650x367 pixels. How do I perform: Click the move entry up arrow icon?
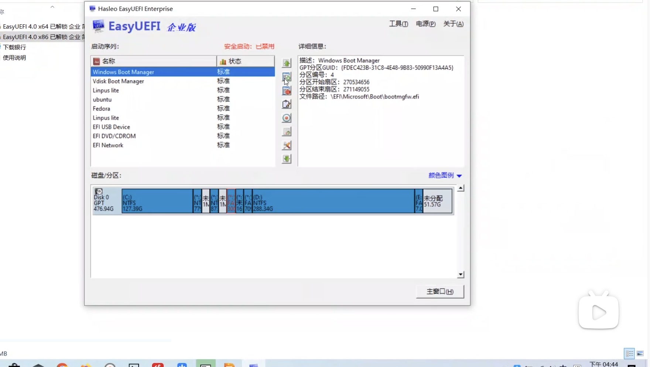[x=287, y=63]
